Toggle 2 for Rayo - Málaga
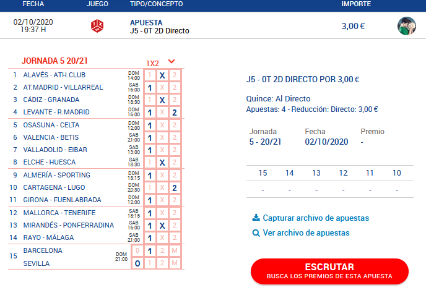The width and height of the screenshot is (426, 290). [175, 238]
